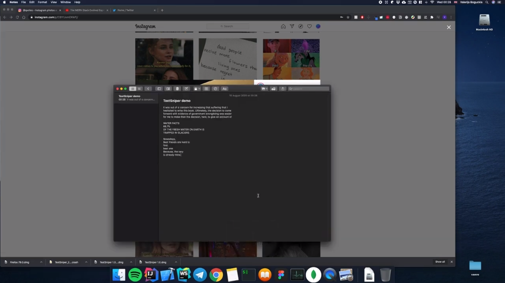Open the View menu

[54, 2]
